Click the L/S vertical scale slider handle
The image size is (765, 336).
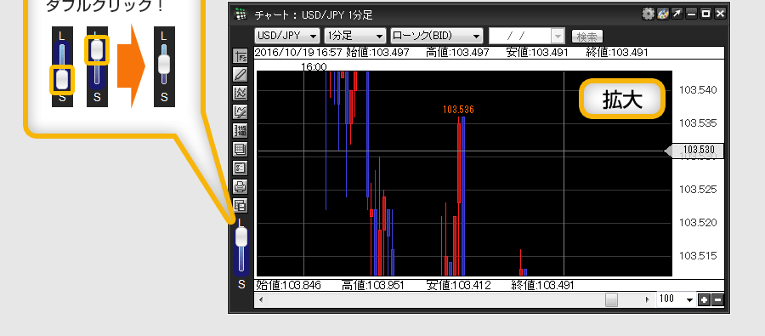tap(241, 237)
